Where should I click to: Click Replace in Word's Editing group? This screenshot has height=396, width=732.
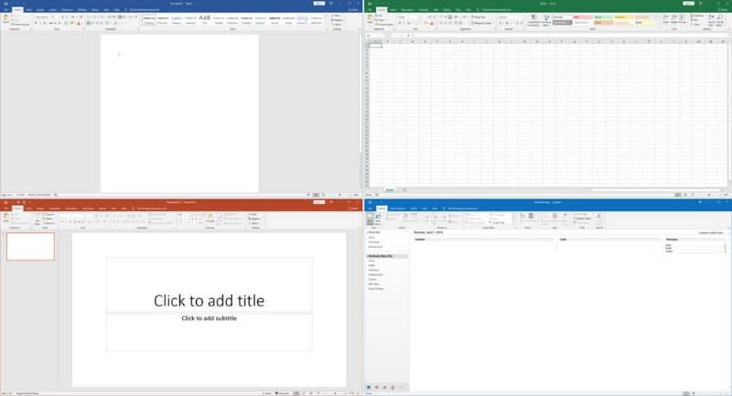337,20
